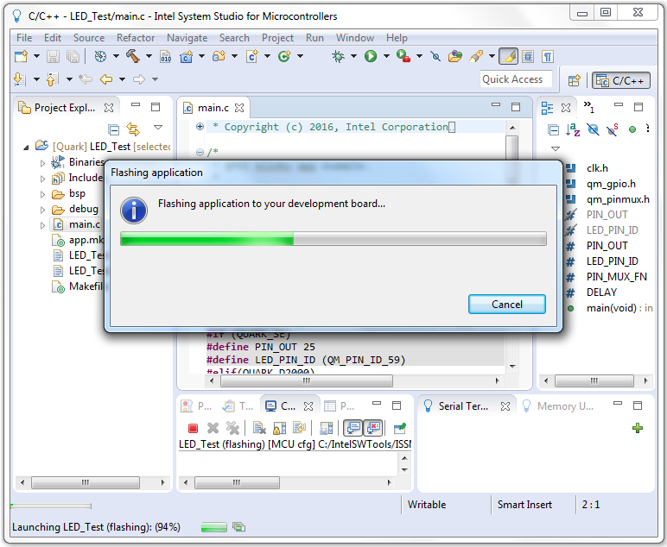The image size is (667, 547).
Task: Toggle Hide Static Members in Outline
Action: (x=613, y=129)
